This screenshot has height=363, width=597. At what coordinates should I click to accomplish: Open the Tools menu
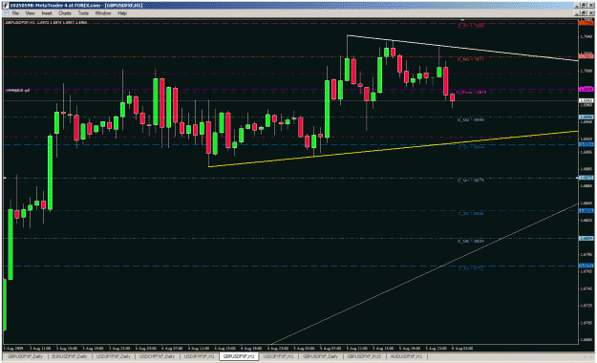point(83,13)
